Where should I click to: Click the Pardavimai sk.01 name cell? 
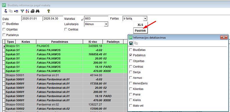pos(60,75)
